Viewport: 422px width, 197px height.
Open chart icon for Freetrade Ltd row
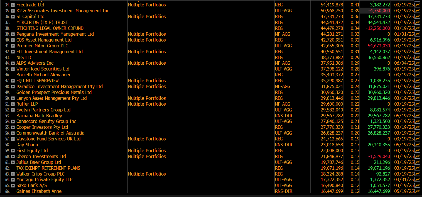pos(417,5)
